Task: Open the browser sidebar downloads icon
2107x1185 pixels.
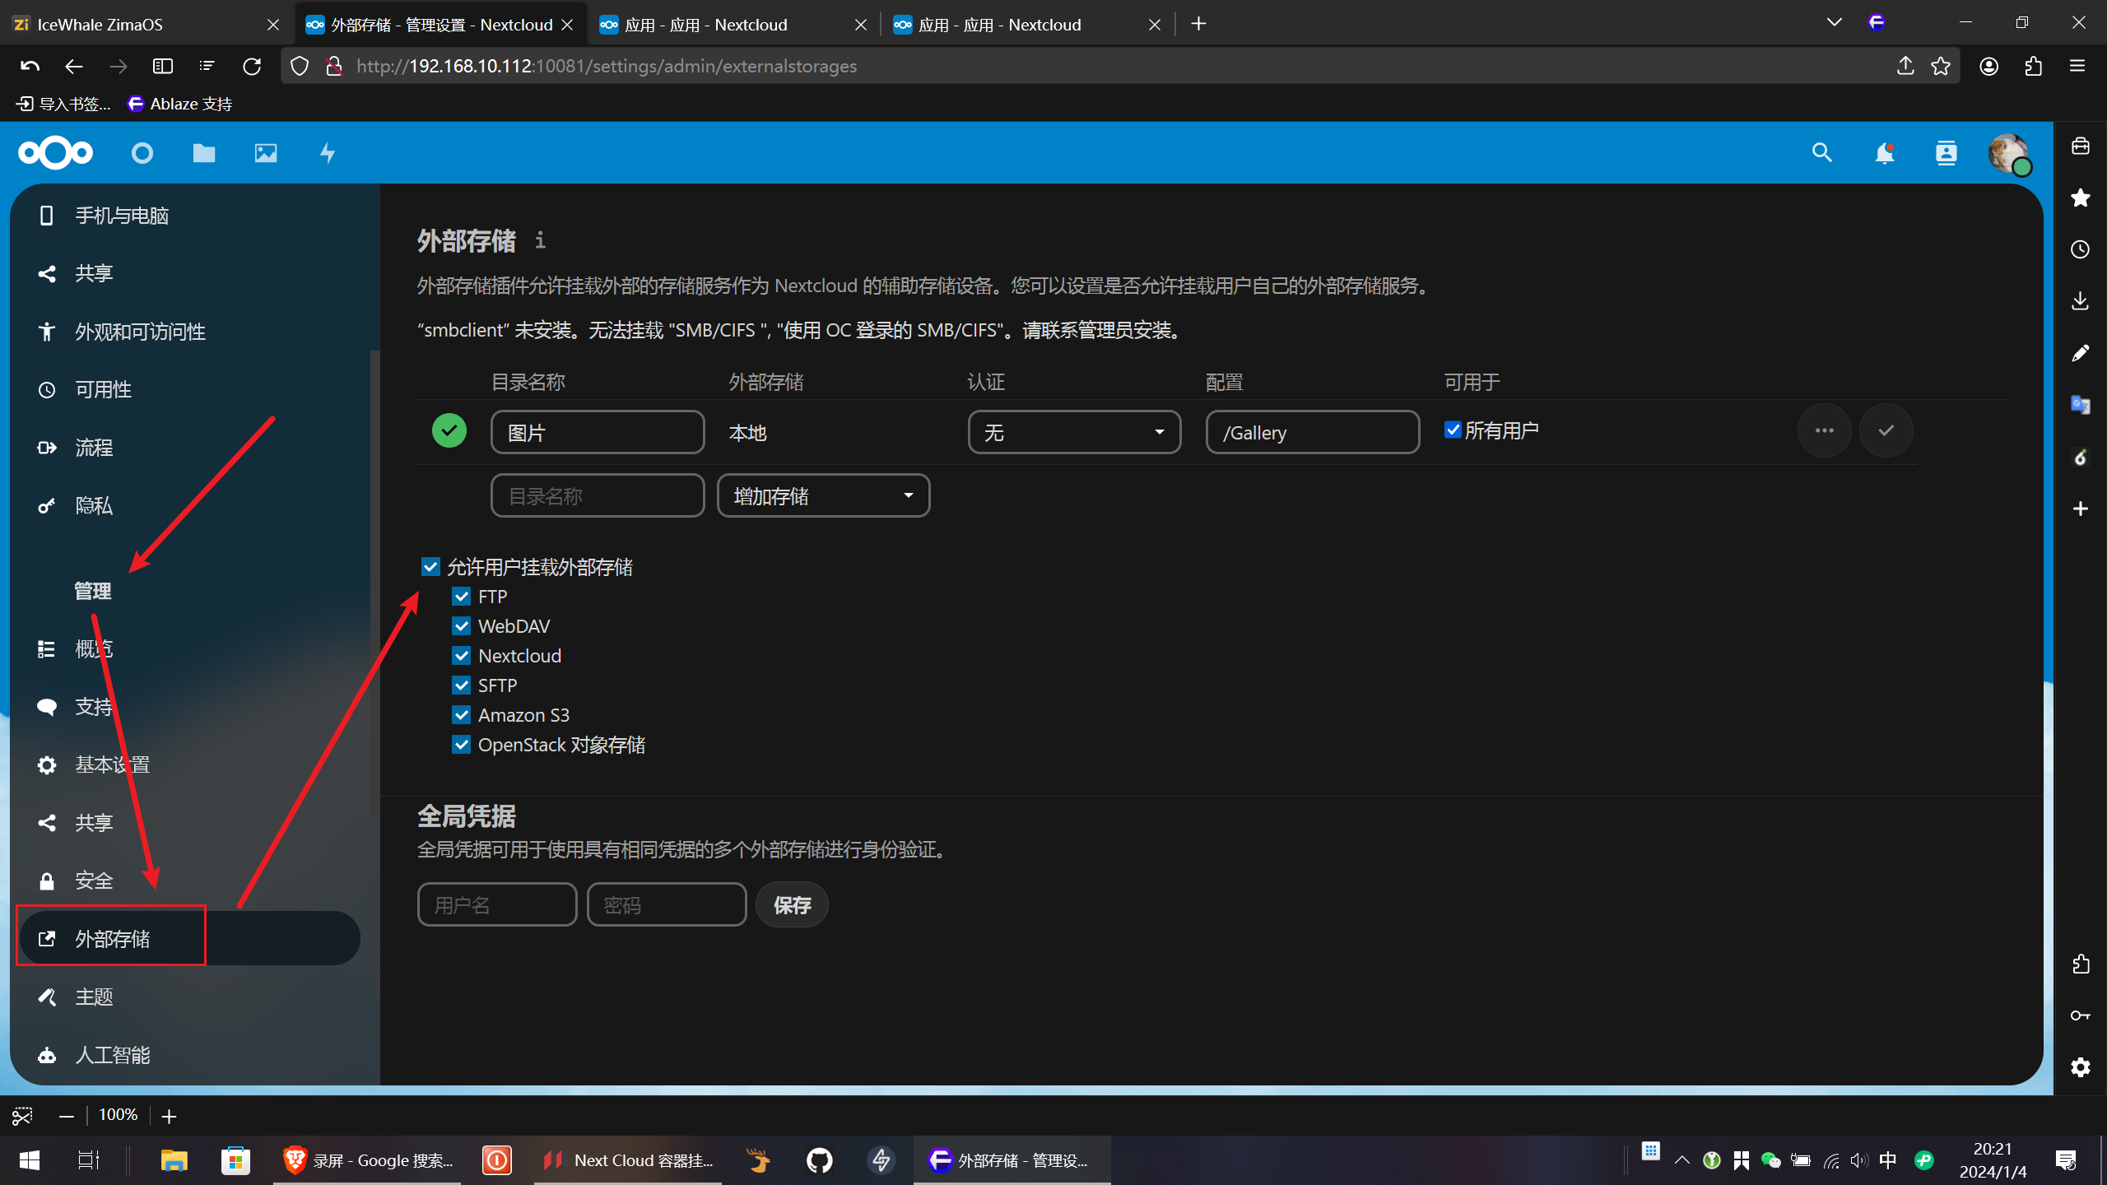Action: [x=2081, y=301]
